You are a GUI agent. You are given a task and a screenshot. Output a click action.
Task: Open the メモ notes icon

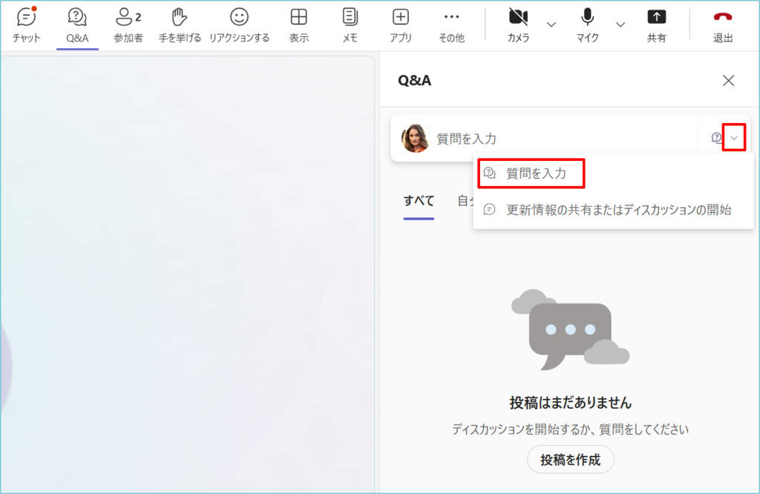[350, 24]
